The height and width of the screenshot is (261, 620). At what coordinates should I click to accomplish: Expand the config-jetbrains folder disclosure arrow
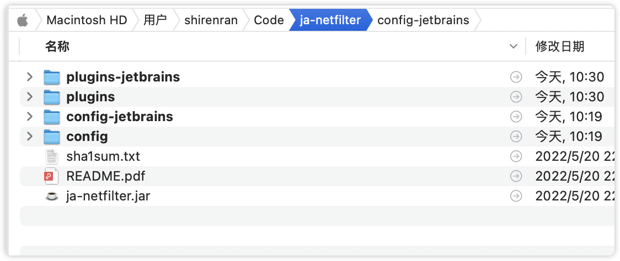[30, 117]
